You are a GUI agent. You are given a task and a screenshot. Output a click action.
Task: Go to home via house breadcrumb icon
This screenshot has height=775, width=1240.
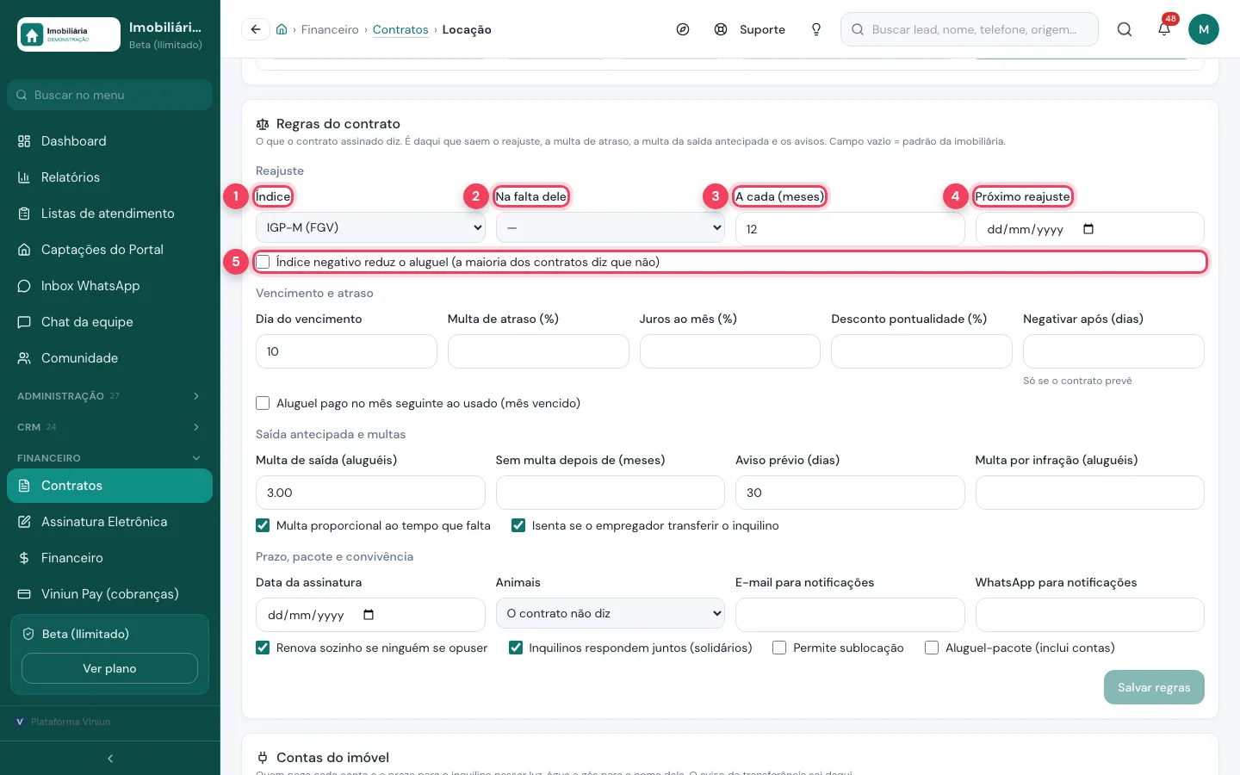tap(282, 29)
